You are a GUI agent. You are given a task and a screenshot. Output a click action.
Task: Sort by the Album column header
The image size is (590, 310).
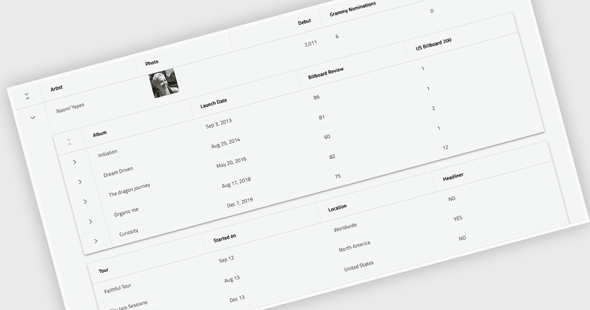(x=100, y=133)
